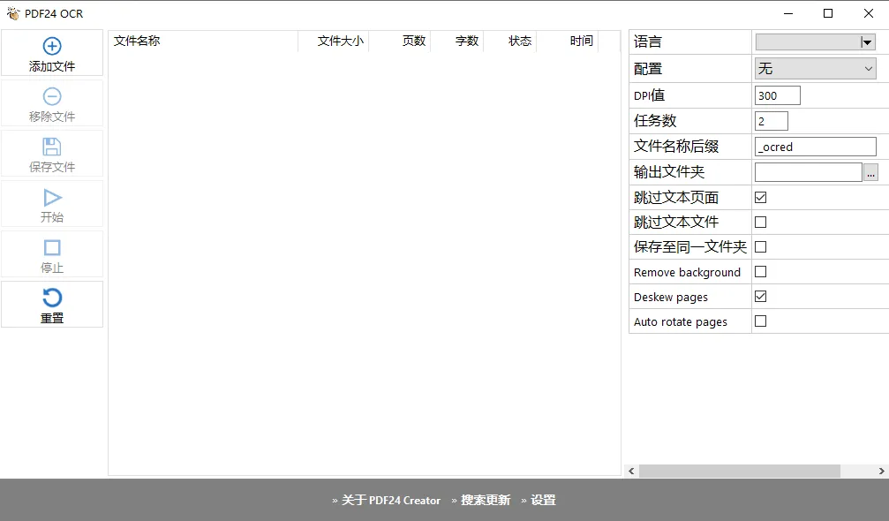
Task: Enable the Auto rotate pages checkbox
Action: pyautogui.click(x=760, y=321)
